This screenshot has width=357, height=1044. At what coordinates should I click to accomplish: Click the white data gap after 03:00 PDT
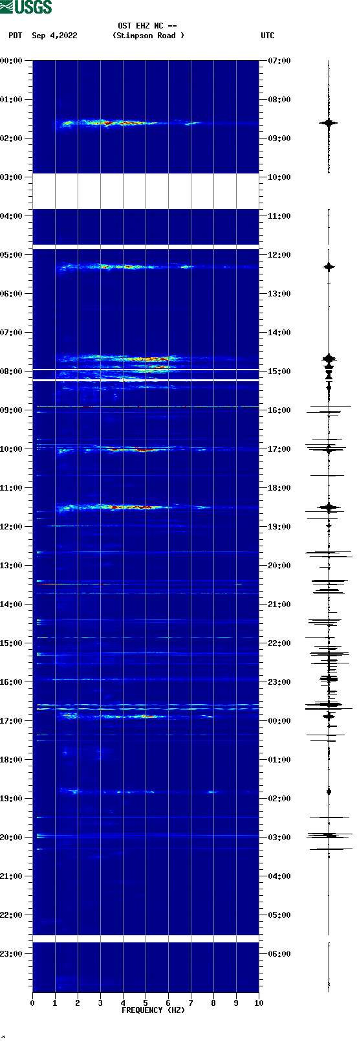[x=146, y=192]
